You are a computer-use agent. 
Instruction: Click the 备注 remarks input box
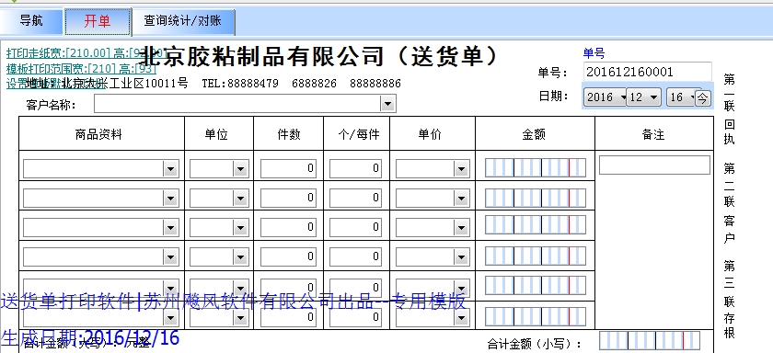(x=654, y=165)
